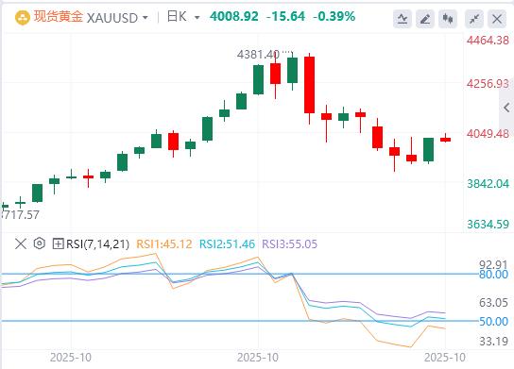
Task: Open the 日K timeframe dropdown
Action: point(197,18)
